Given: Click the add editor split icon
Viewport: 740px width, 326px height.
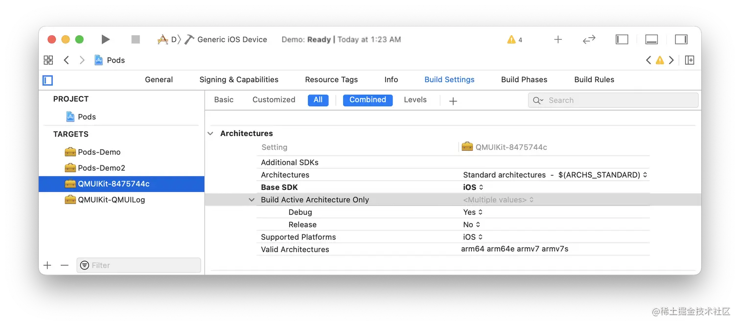Looking at the screenshot, I should 690,60.
